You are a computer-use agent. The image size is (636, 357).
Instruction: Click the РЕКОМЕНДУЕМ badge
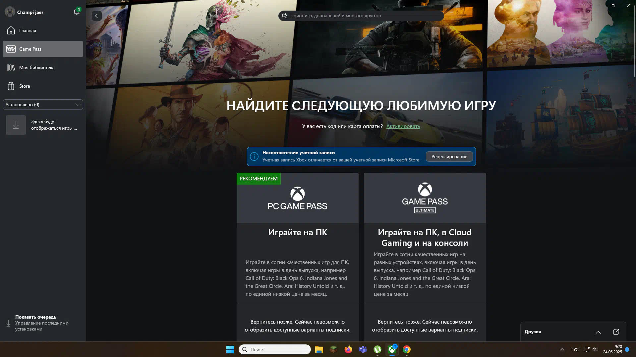pos(259,179)
